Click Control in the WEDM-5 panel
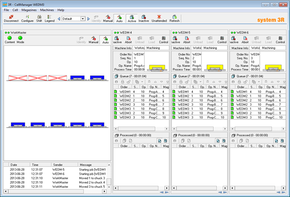Screen dimensions: 290x197 pos(222,40)
